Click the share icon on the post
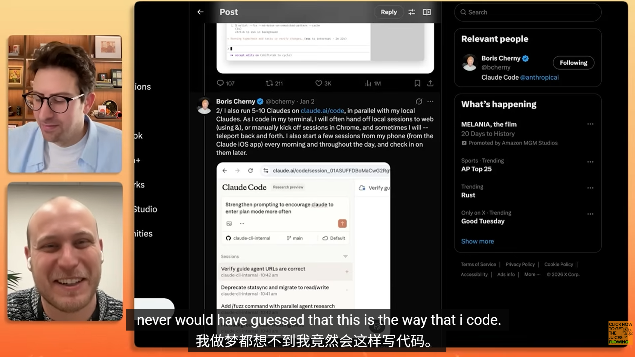Viewport: 635px width, 357px height. pos(430,83)
